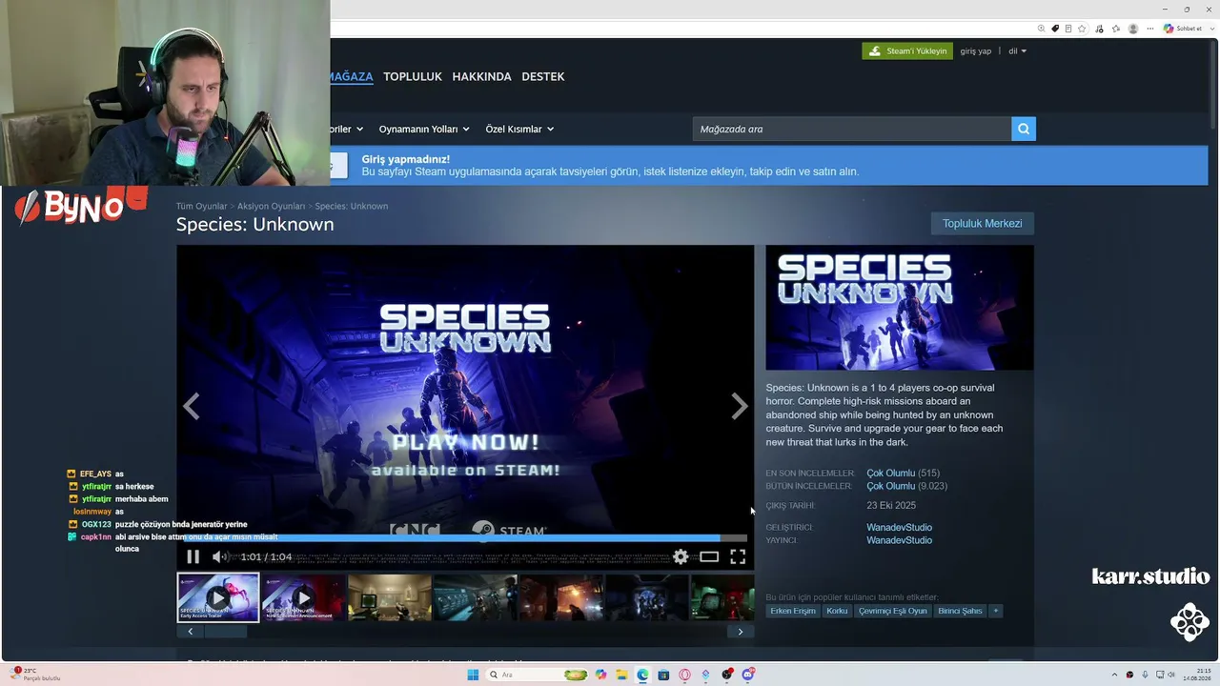
Task: Open the orange fire-lit screenshot thumbnail
Action: click(561, 597)
